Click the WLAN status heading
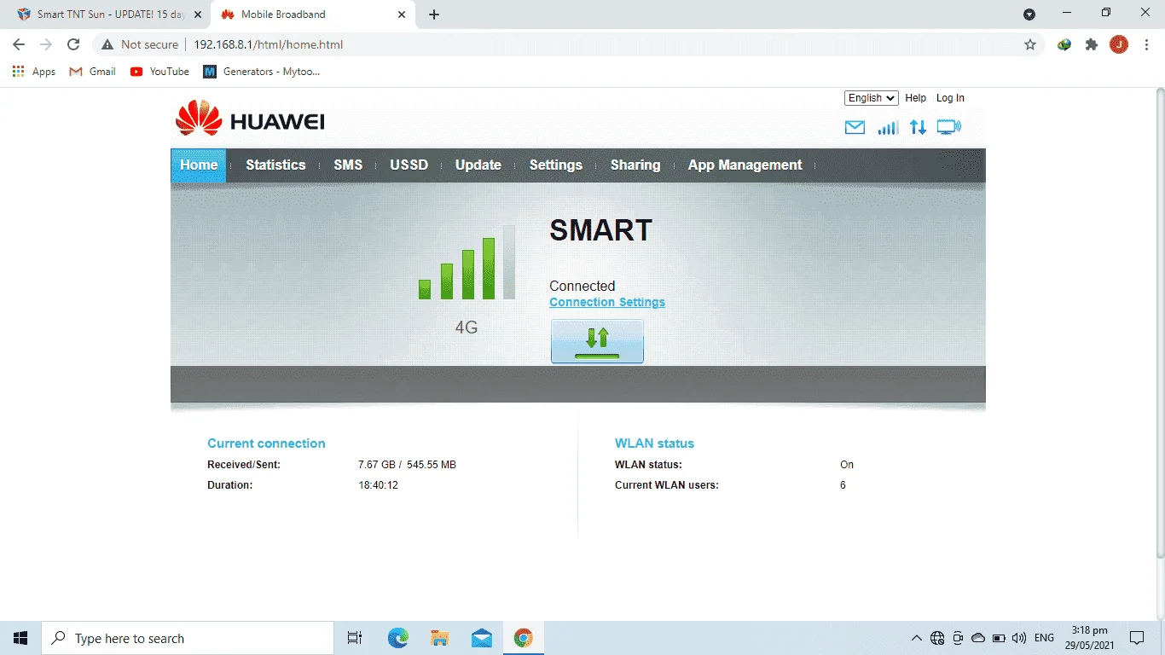Screen dimensions: 1165x655 coord(654,443)
